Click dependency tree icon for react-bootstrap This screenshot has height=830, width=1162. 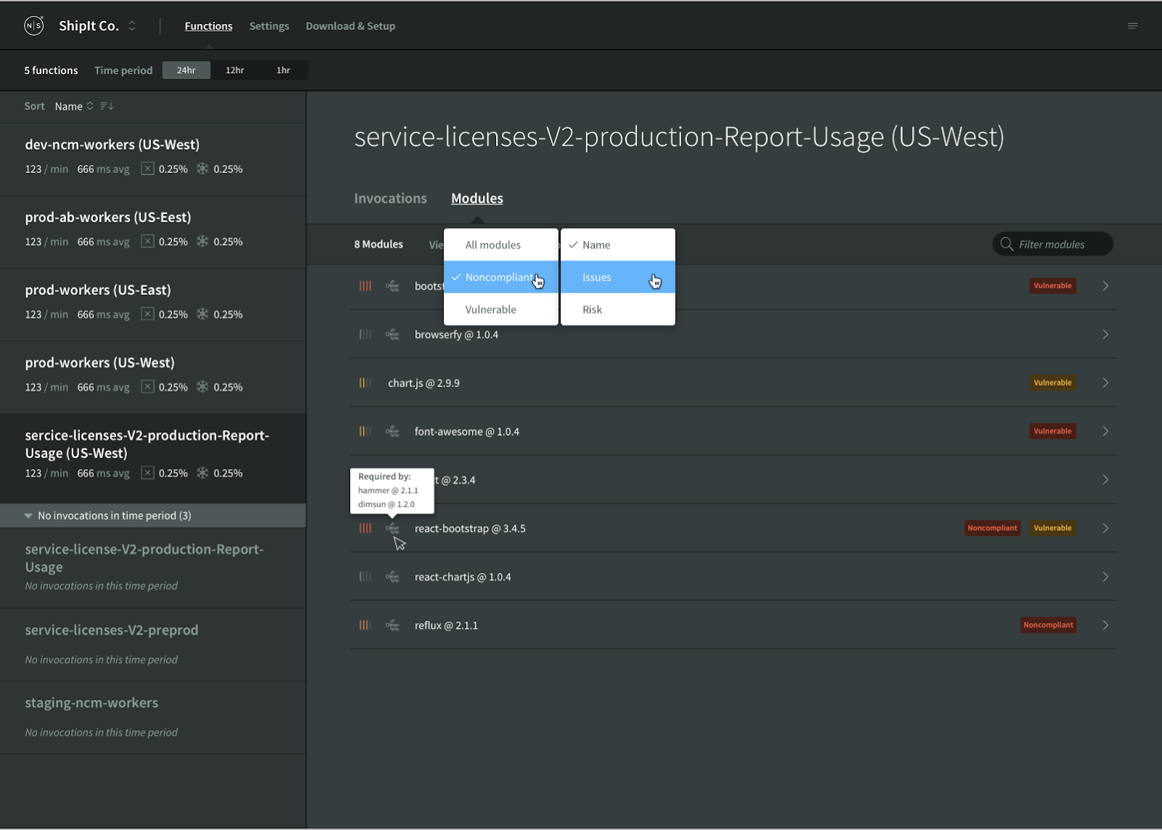pos(392,529)
